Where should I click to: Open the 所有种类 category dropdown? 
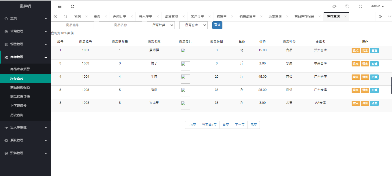[x=161, y=25]
